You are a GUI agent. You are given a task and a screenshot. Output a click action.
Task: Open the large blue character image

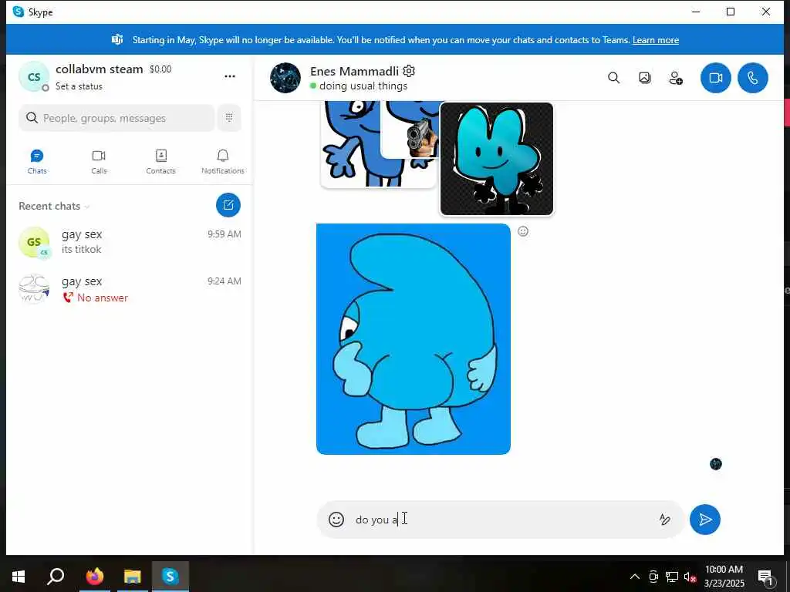[x=414, y=339]
